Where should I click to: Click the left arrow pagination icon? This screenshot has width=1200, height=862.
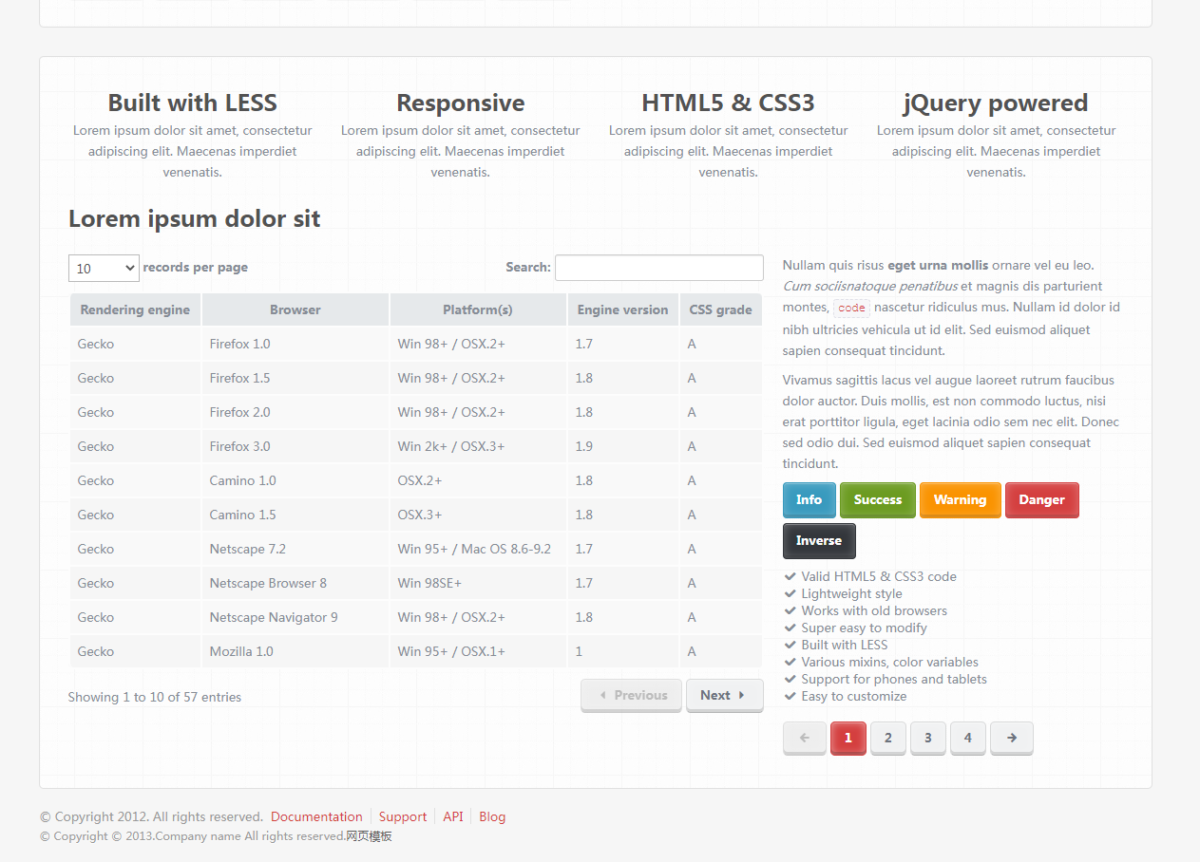(x=805, y=738)
